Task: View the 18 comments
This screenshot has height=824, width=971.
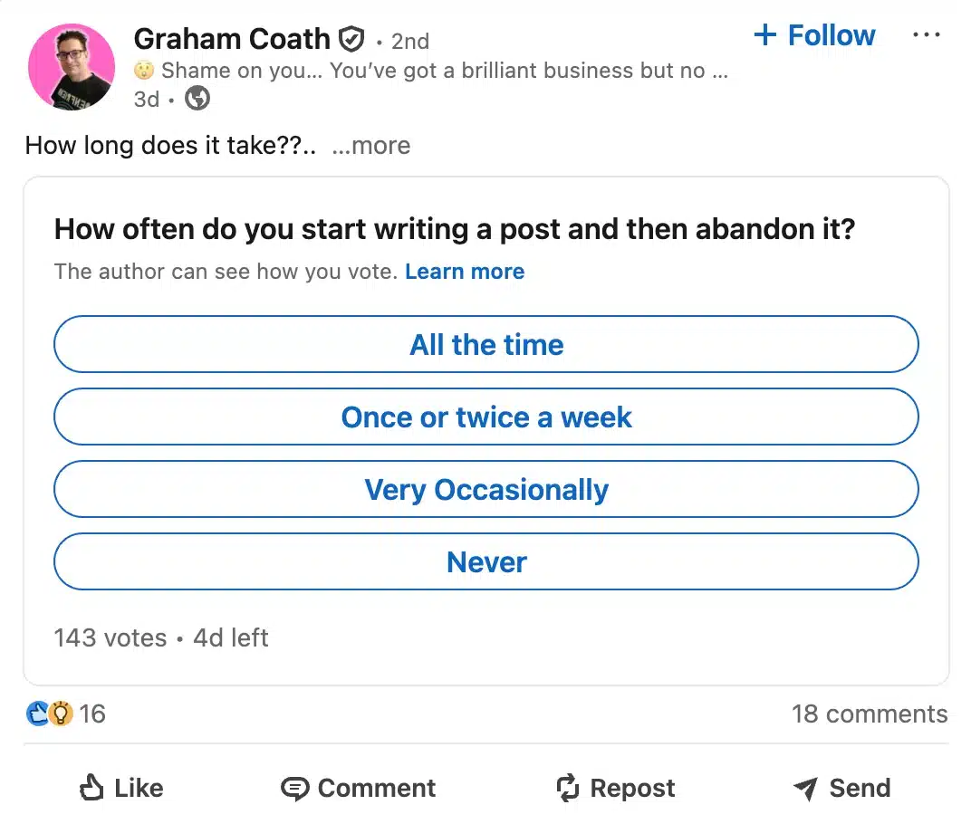Action: (869, 714)
